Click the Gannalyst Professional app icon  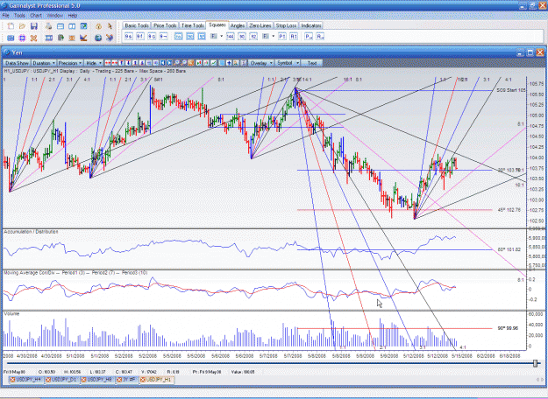[4, 5]
